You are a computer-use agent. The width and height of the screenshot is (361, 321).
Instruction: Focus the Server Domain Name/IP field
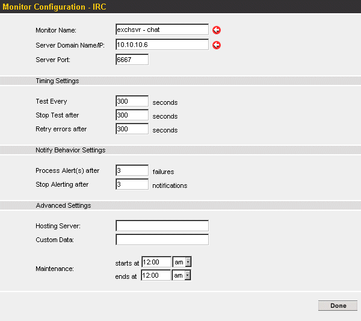tap(162, 45)
